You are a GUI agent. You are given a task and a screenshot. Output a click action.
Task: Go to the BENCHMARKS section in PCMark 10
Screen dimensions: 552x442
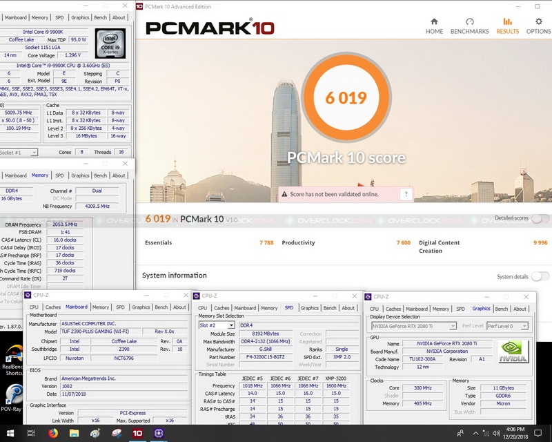470,26
